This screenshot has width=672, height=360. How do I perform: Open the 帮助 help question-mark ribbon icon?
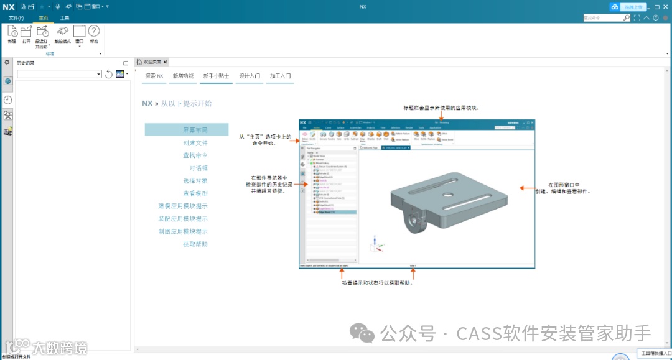click(94, 32)
